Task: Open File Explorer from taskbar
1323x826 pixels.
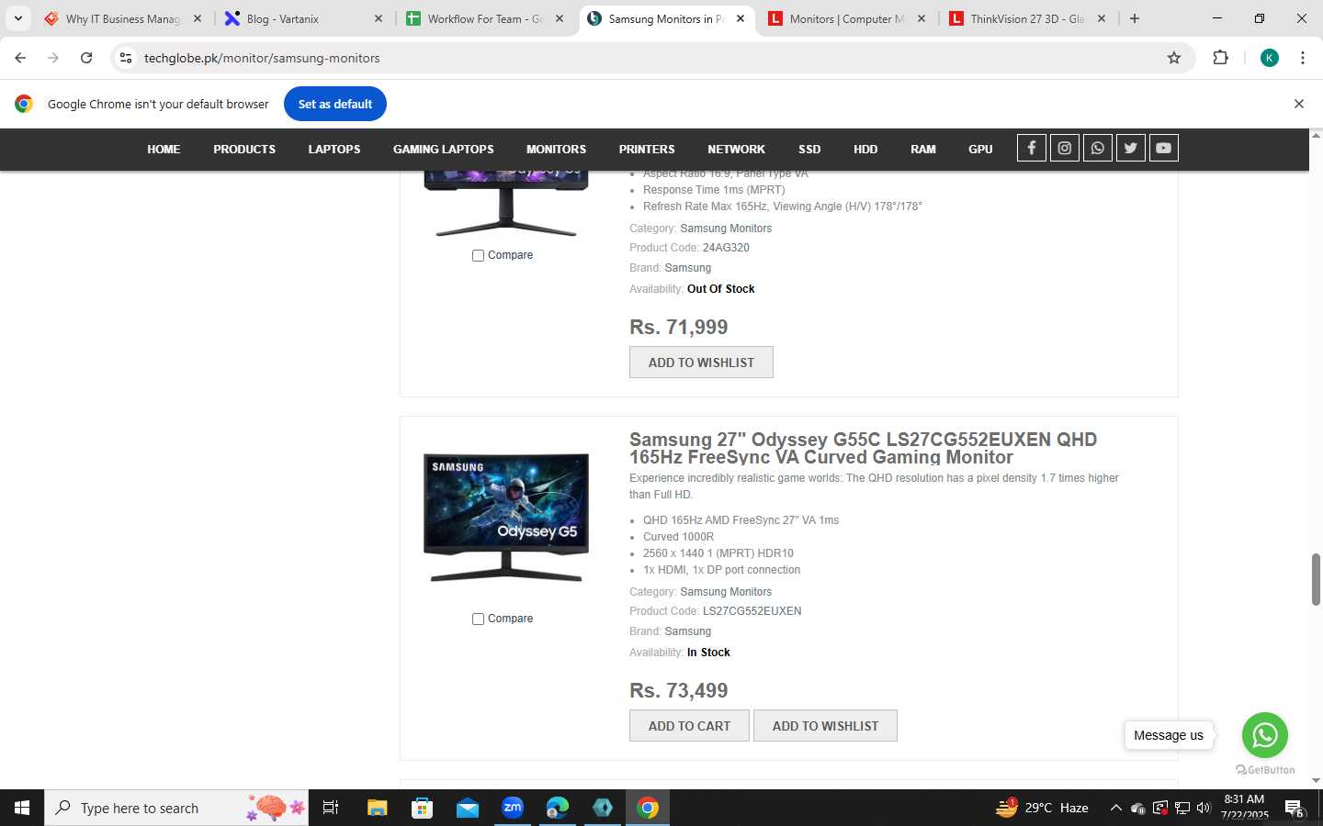Action: click(378, 808)
